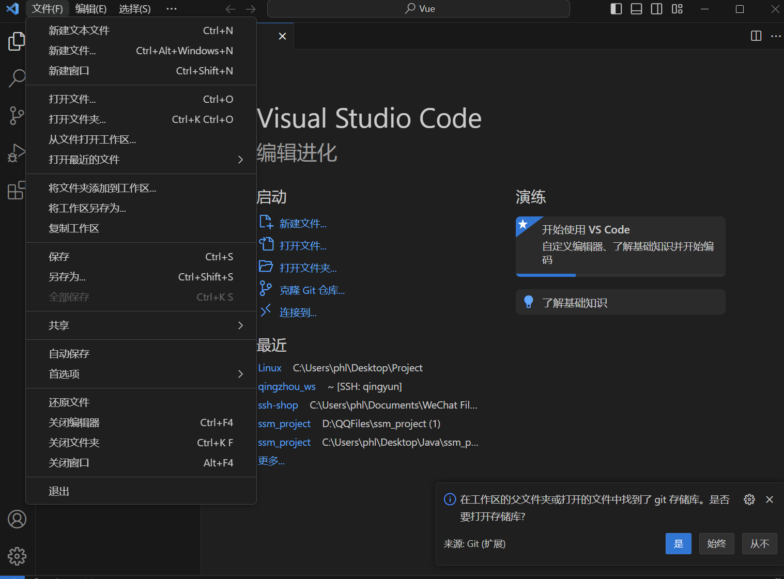784x579 pixels.
Task: Open the Extensions view
Action: click(x=17, y=190)
